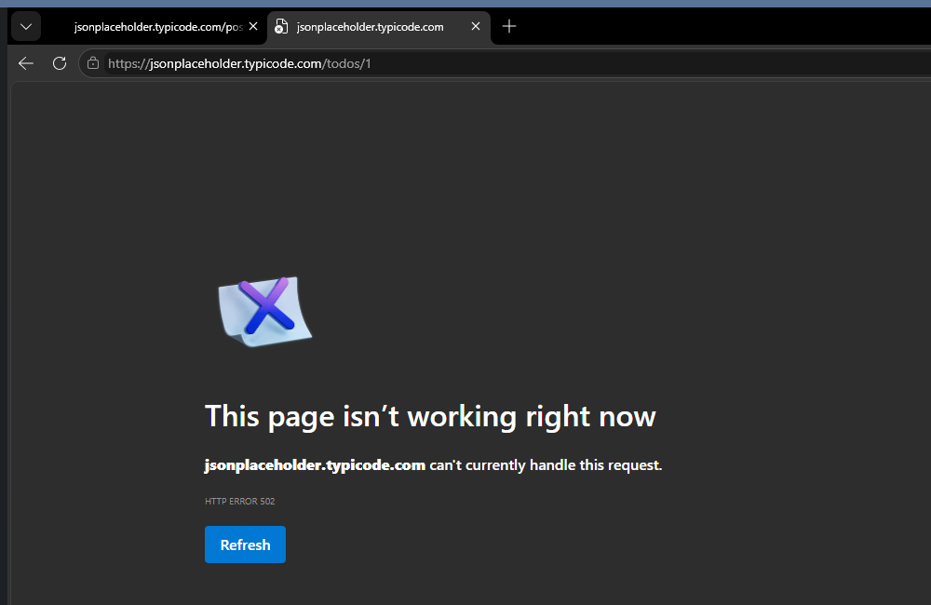Click the bold jsonplaceholder.typicode.com text in message

(315, 464)
